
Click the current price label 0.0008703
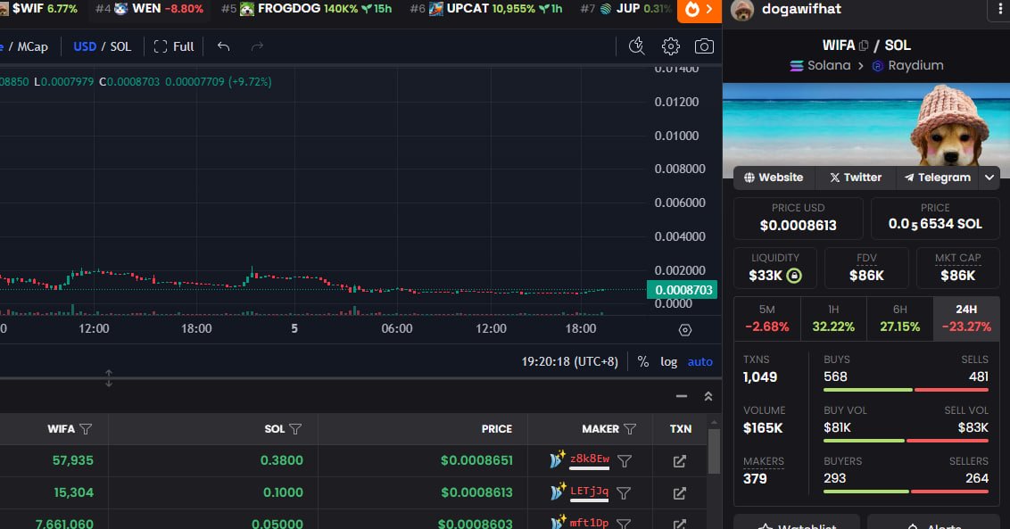[x=683, y=290]
